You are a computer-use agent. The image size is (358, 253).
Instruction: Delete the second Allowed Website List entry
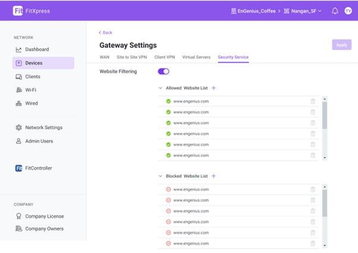[x=313, y=112]
